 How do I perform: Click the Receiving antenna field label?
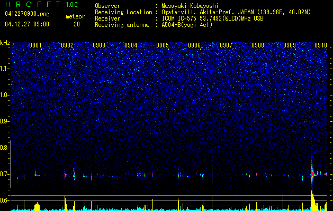[122, 25]
